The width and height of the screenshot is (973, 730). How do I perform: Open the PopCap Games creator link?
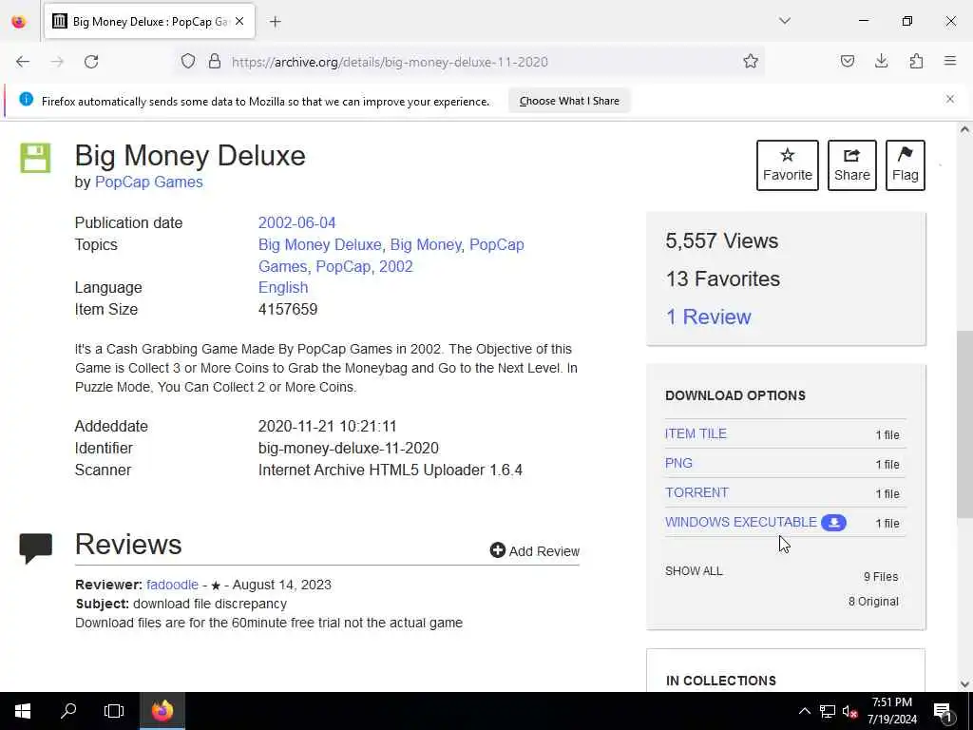click(x=149, y=182)
